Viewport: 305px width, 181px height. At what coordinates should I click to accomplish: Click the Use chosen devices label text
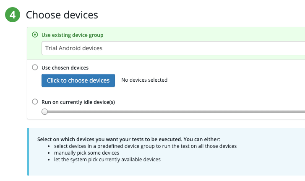(65, 67)
